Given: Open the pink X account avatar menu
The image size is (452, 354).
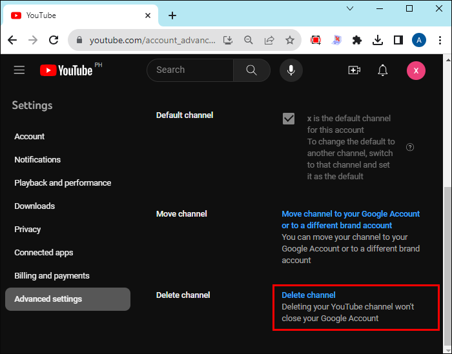Looking at the screenshot, I should 416,70.
